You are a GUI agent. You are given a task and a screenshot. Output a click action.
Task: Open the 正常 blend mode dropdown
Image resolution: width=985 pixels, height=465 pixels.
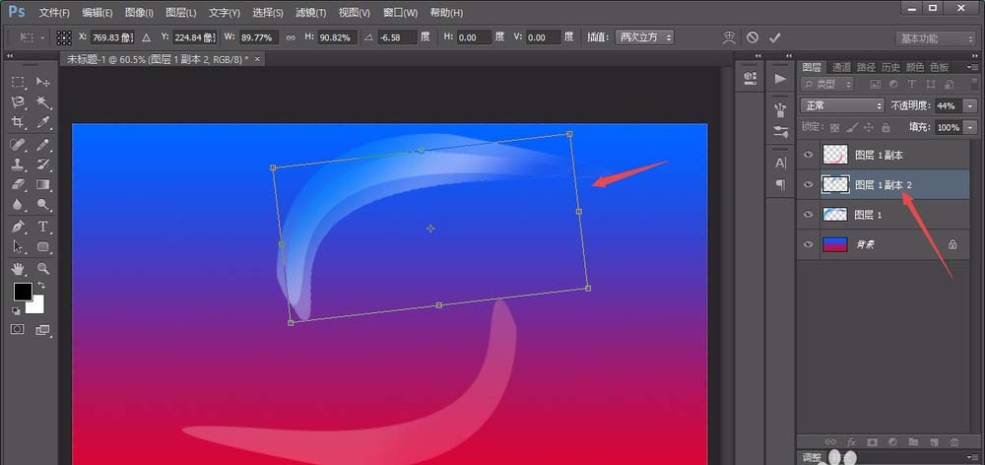click(x=843, y=105)
